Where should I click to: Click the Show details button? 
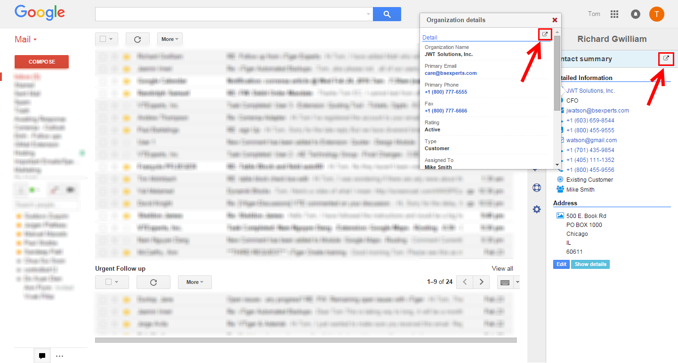click(x=590, y=264)
